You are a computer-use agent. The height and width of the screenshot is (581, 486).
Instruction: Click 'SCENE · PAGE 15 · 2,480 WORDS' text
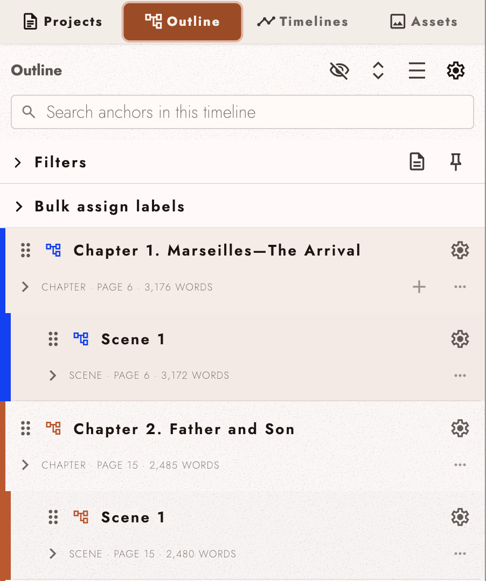(x=152, y=554)
